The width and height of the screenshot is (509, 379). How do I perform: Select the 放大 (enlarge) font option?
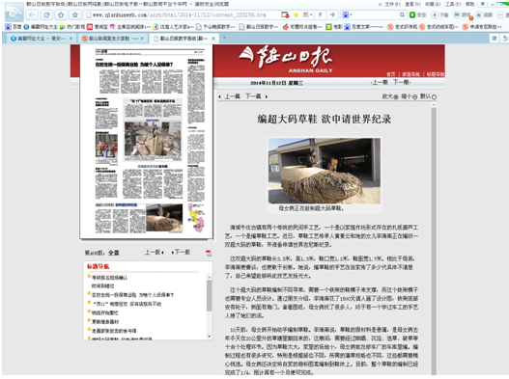click(x=390, y=96)
